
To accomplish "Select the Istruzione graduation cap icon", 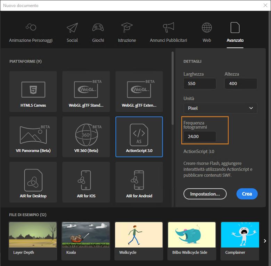I will pos(127,27).
